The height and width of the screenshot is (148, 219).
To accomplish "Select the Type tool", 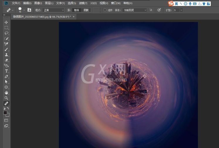I will pyautogui.click(x=6, y=71).
